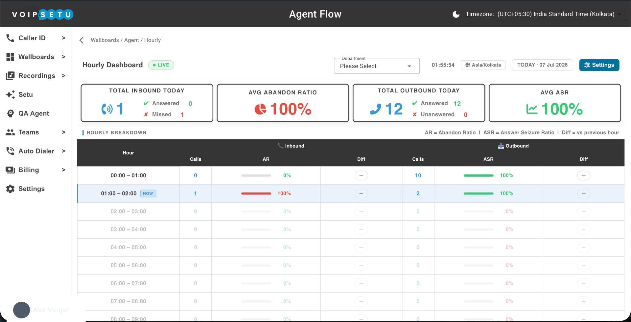Viewport: 631px width, 322px height.
Task: Expand the Billing submenu arrow
Action: [63, 170]
